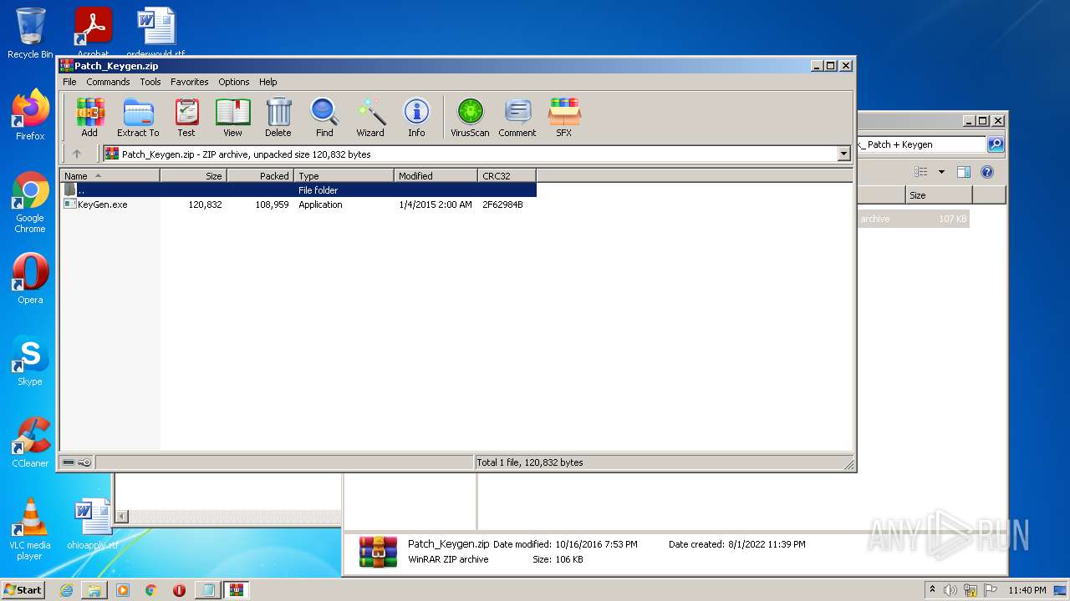This screenshot has height=601, width=1070.
Task: Open ohioapply.rtf desktop file
Action: pos(93,523)
